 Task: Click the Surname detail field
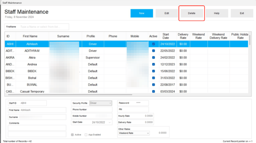(x=37, y=117)
